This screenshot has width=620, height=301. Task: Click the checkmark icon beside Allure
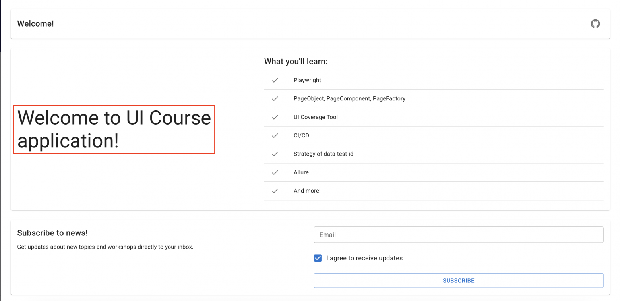click(275, 172)
